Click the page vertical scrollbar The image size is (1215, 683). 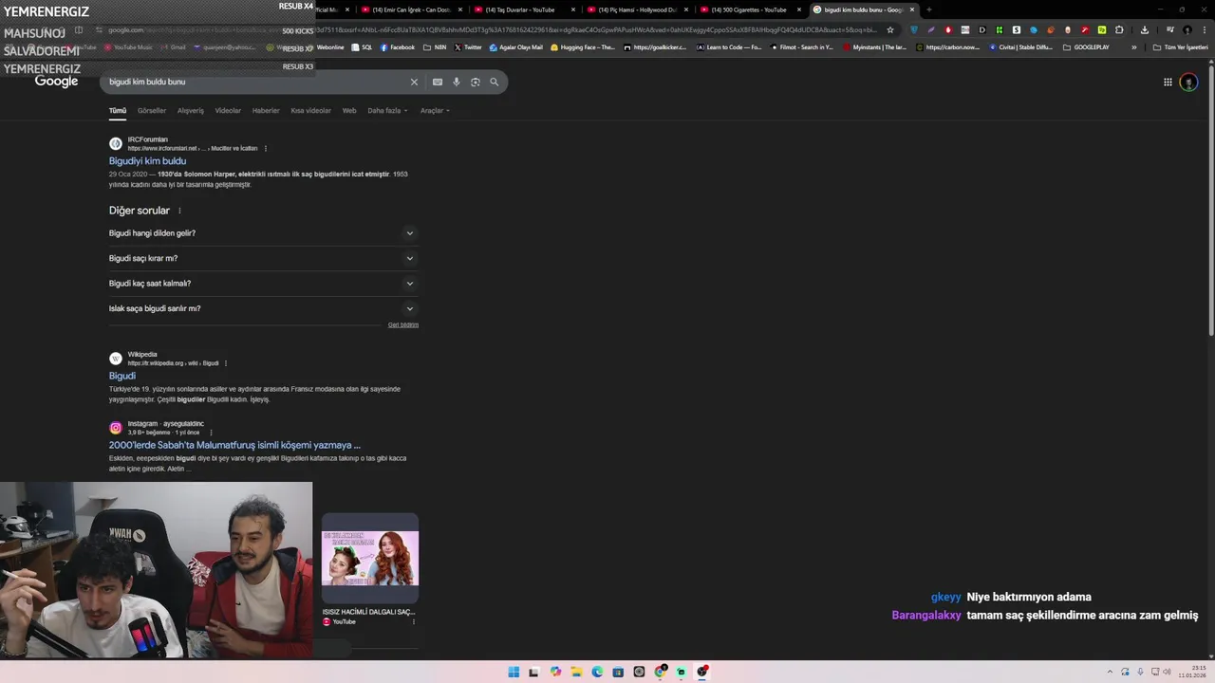pos(1211,199)
